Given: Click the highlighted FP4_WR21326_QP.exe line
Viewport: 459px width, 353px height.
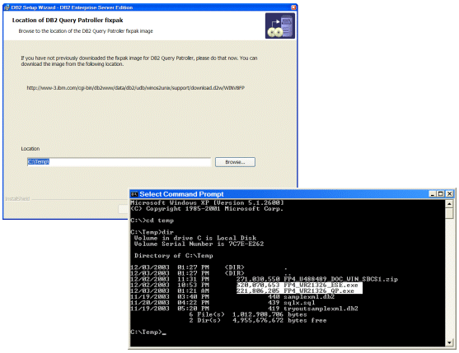Looking at the screenshot, I should [x=299, y=290].
